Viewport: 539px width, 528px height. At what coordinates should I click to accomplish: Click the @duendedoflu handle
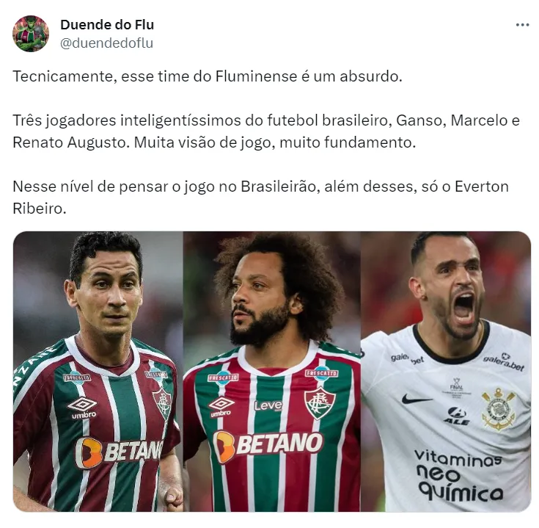pos(106,43)
